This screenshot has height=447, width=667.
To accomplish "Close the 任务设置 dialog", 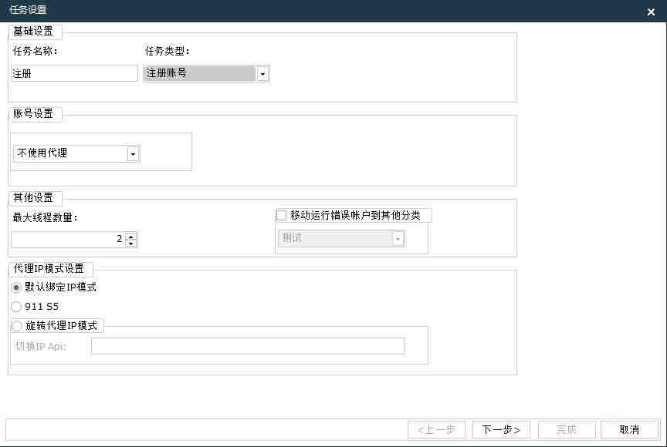I will [x=651, y=12].
